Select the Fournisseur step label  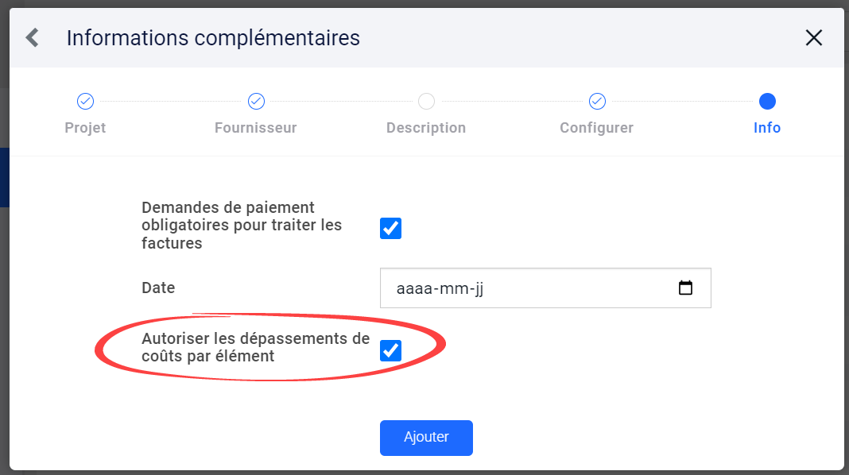(x=255, y=128)
